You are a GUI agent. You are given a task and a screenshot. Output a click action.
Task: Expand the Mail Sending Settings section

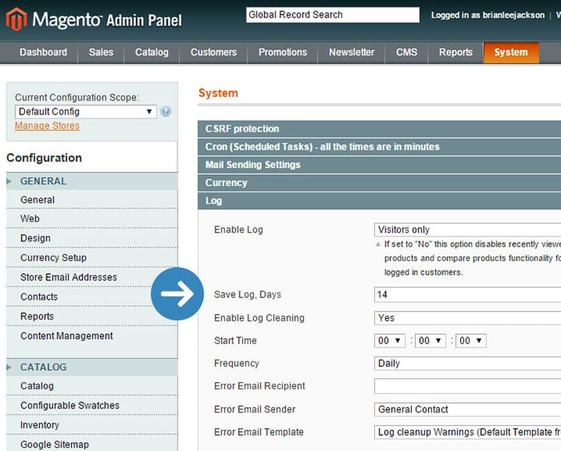coord(379,165)
